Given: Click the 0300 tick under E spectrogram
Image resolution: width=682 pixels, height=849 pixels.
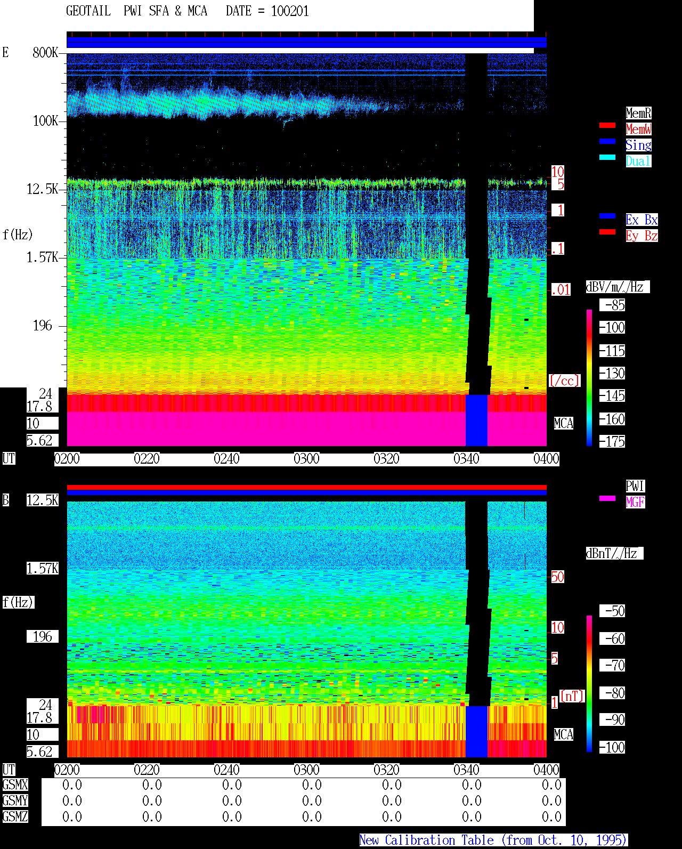Looking at the screenshot, I should click(x=306, y=458).
